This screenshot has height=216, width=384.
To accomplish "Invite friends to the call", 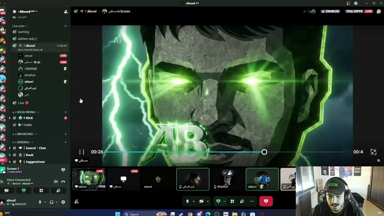I will click(x=76, y=202).
